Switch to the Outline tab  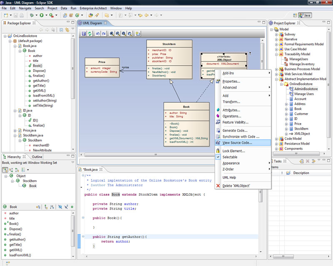coord(37,157)
